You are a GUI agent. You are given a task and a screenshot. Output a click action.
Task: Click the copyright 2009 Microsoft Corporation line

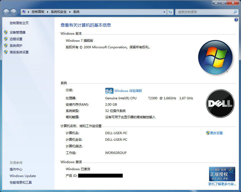[x=108, y=47]
